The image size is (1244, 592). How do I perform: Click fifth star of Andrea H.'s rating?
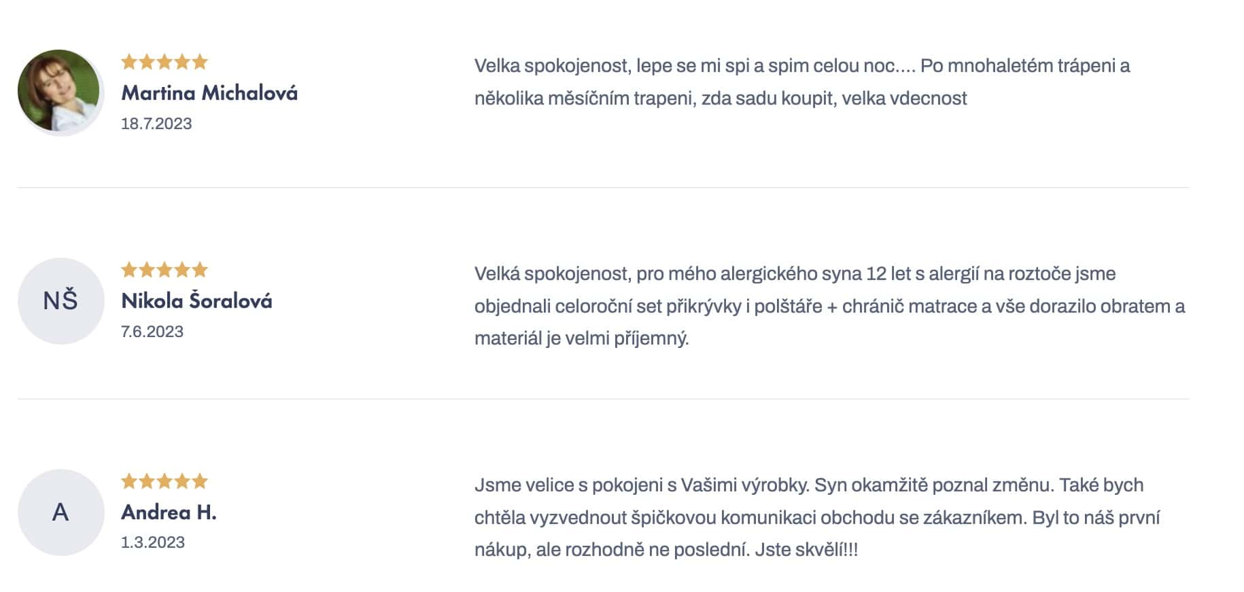[x=200, y=482]
